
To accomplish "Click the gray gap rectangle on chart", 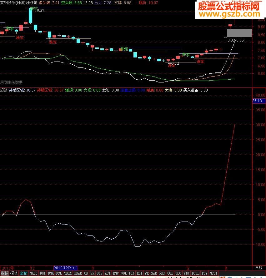I will (239, 33).
